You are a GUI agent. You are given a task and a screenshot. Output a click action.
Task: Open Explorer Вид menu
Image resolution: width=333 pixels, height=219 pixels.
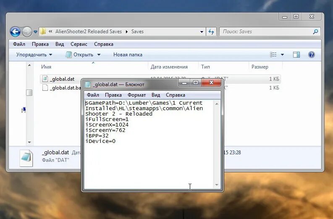click(60, 44)
